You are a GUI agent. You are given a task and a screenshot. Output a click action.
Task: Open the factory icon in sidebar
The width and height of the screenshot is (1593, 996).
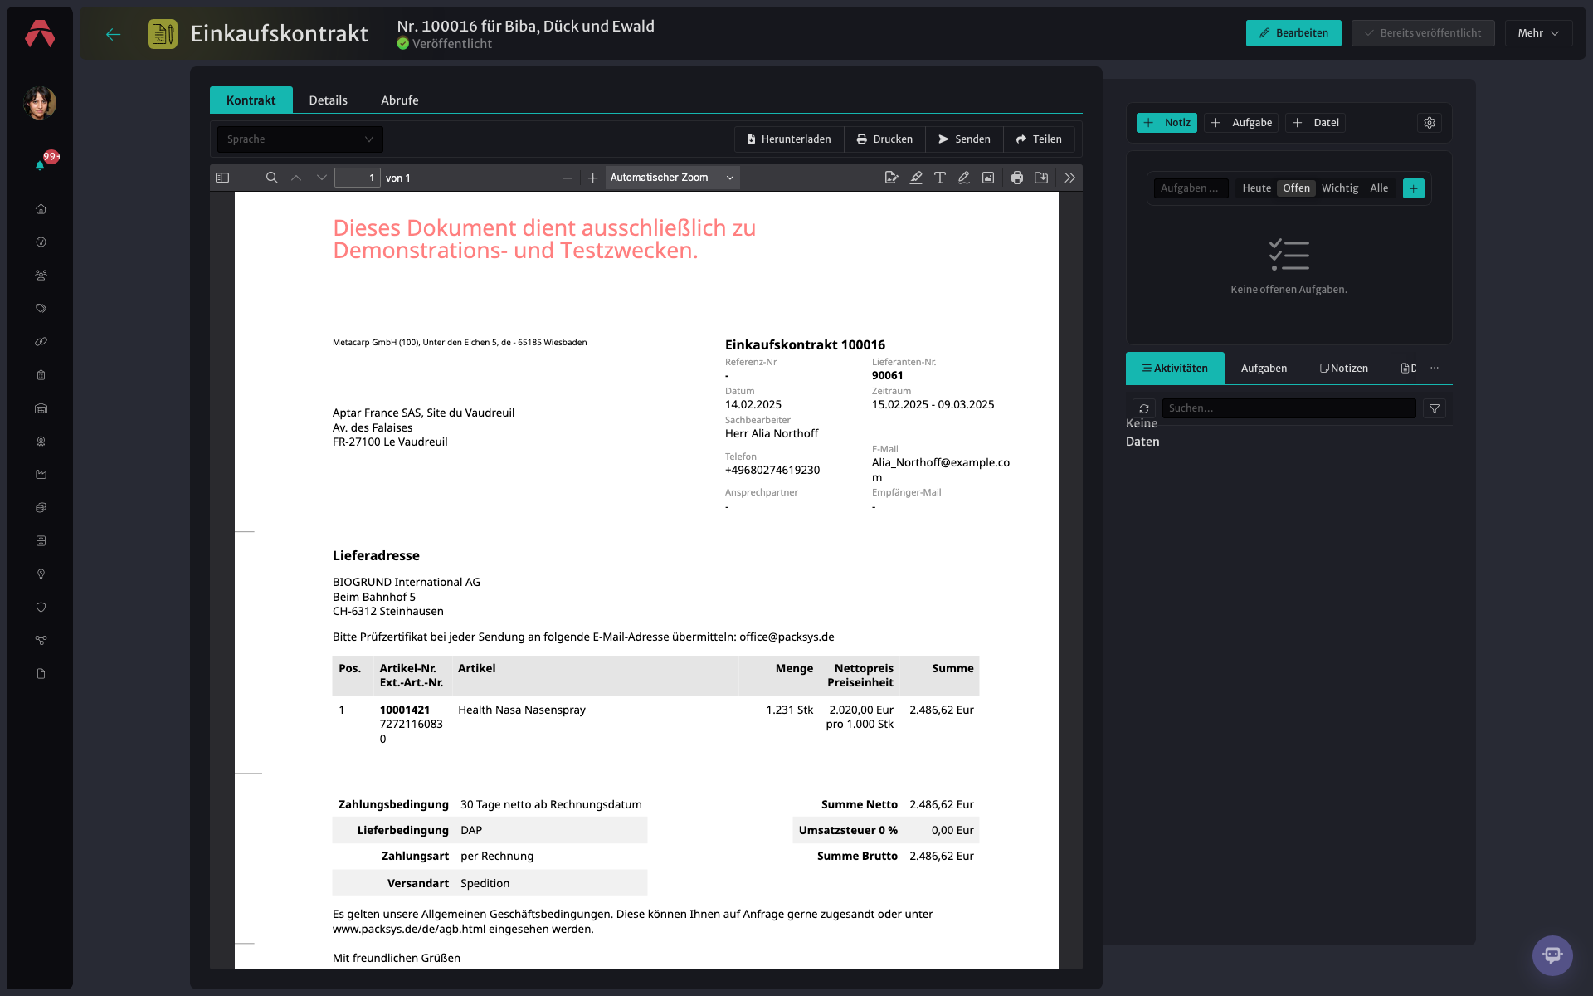coord(41,475)
